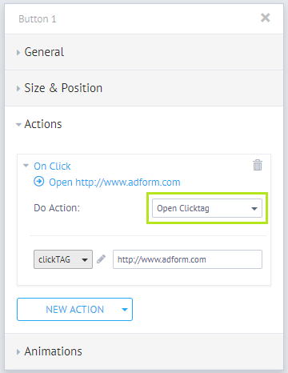This screenshot has height=373, width=288.
Task: Select the Animations section header
Action: click(144, 351)
